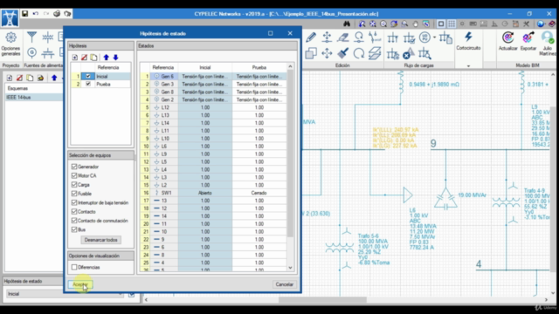The width and height of the screenshot is (559, 314).
Task: Click the layers icon in Edición
Action: pos(375,53)
